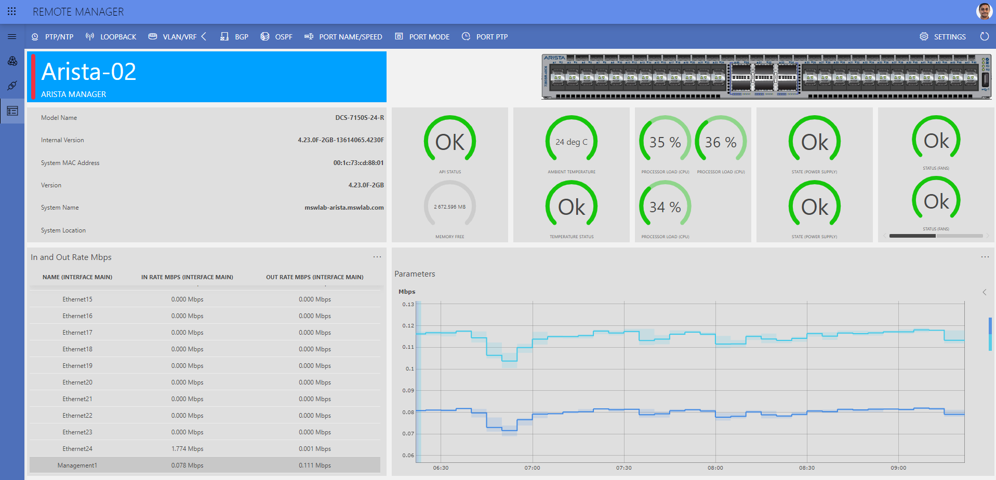Open the PORT PTP menu item

click(485, 37)
